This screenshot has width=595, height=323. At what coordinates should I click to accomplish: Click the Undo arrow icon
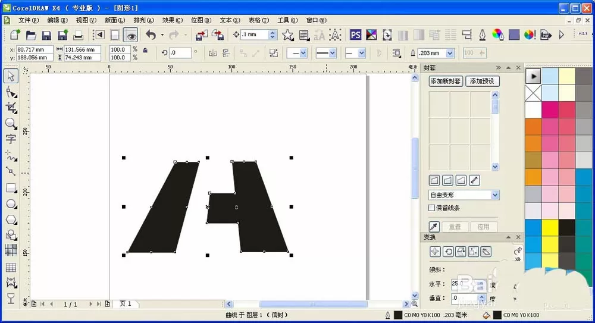(151, 35)
